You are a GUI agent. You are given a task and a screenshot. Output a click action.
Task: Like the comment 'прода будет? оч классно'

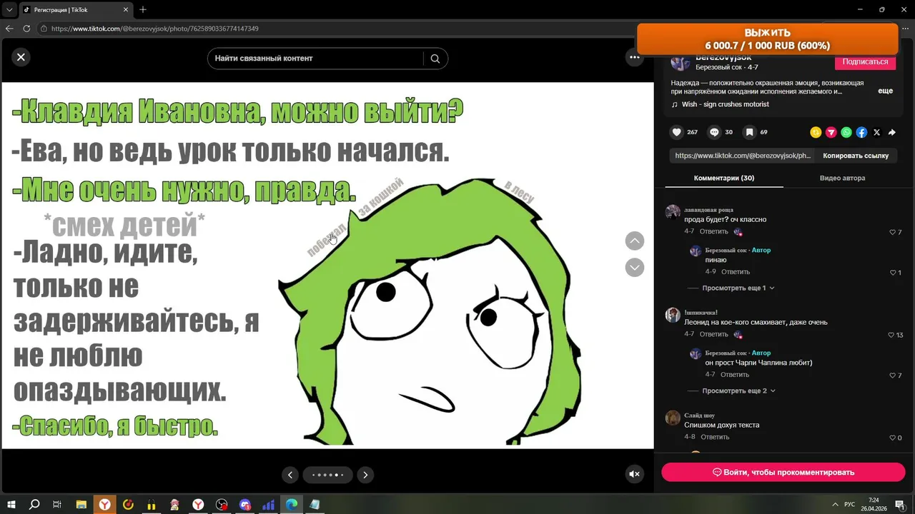tap(893, 232)
